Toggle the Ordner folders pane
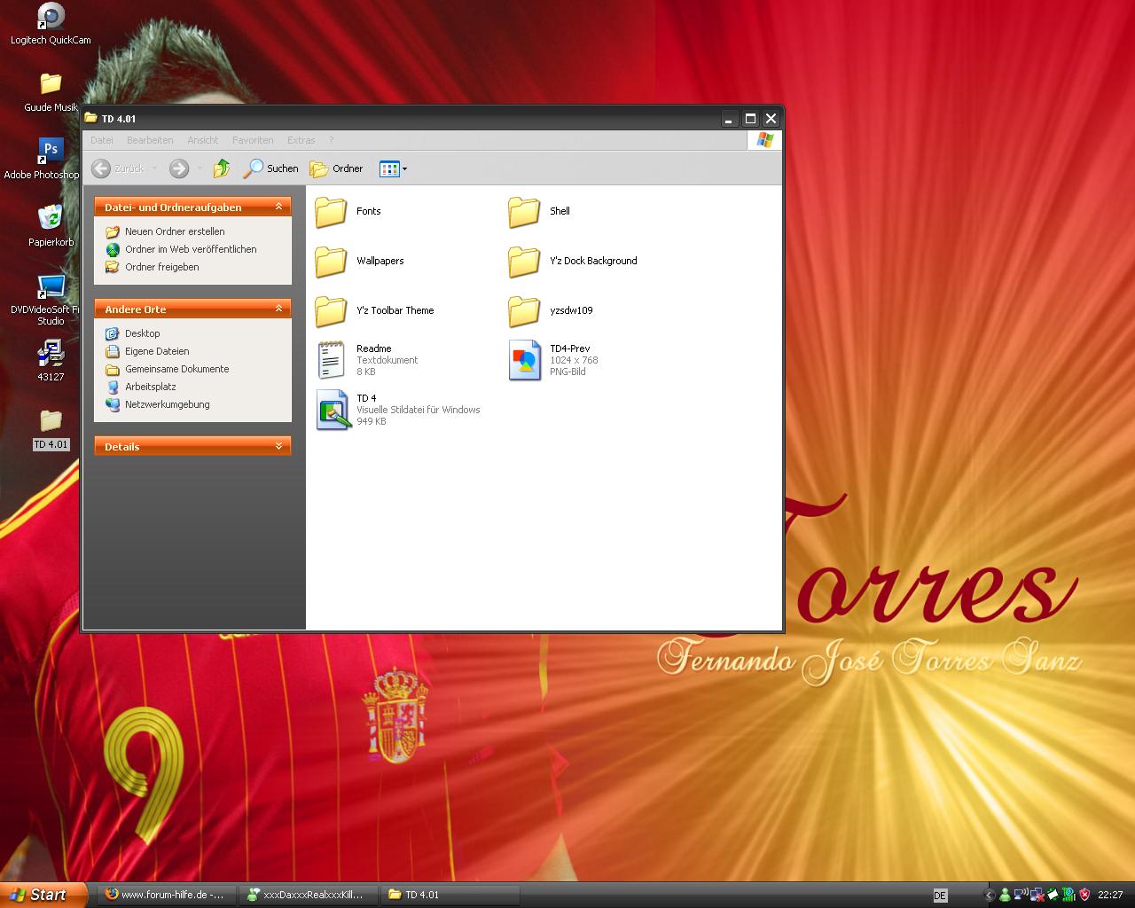 click(x=336, y=168)
